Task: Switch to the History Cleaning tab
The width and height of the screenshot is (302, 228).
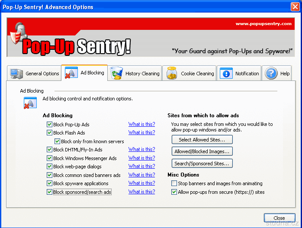Action: (135, 74)
